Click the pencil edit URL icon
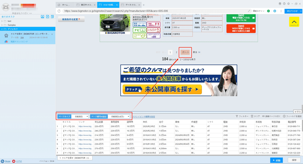Viewport: 303px width, 164px height. point(249,11)
